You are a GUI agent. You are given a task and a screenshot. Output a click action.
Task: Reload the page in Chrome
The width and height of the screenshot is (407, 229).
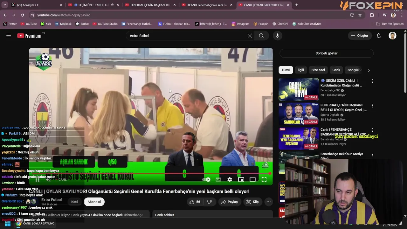point(22,15)
